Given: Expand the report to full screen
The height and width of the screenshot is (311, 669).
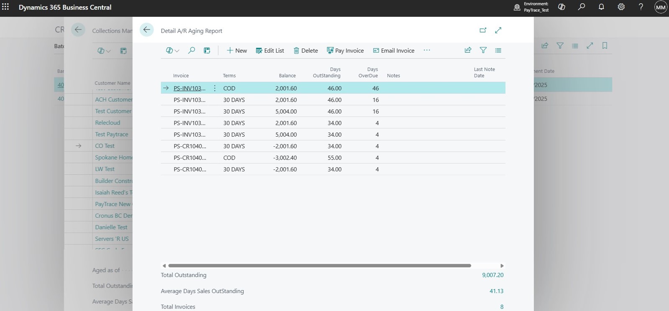Looking at the screenshot, I should (x=498, y=30).
